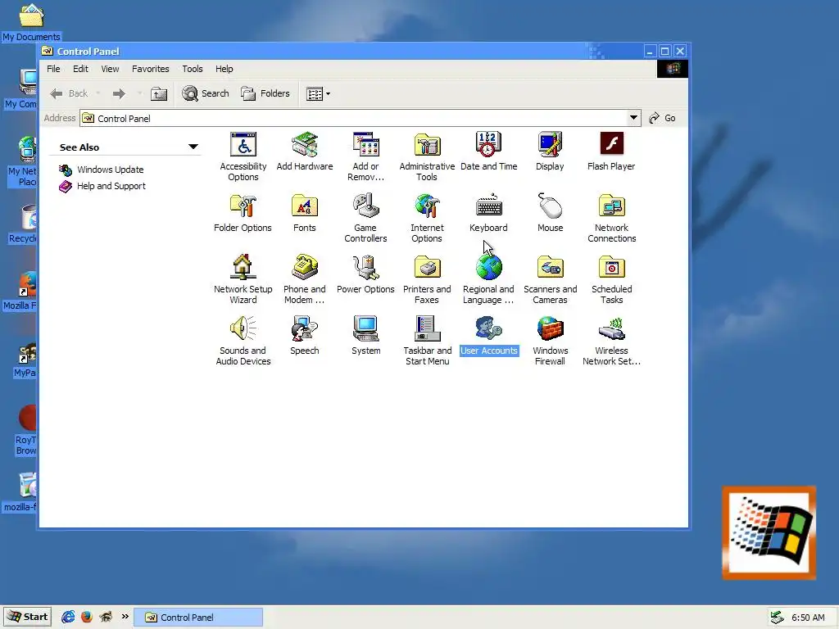Expand the Forward history dropdown arrow
This screenshot has height=629, width=839.
coord(139,93)
